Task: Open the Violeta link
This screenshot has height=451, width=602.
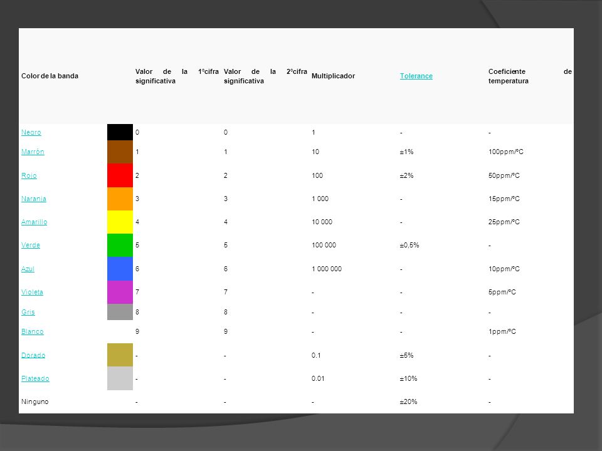Action: 32,293
